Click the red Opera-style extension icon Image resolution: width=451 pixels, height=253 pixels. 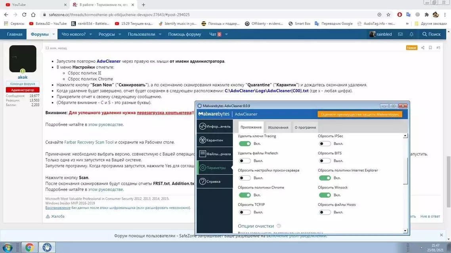[x=399, y=15]
